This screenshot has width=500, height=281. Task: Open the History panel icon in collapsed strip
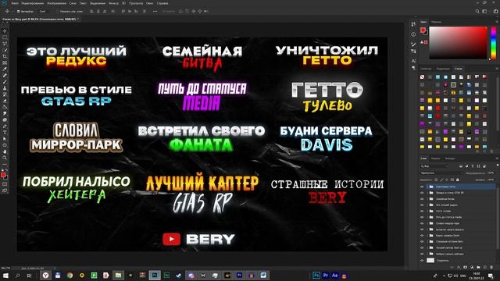pos(413,24)
